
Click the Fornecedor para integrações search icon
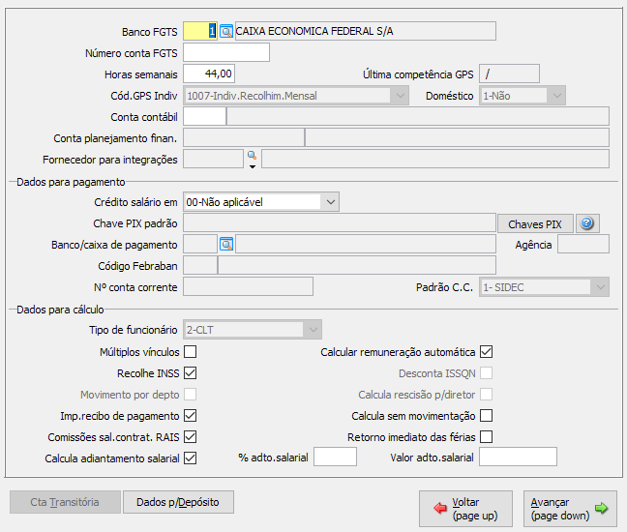coord(251,155)
